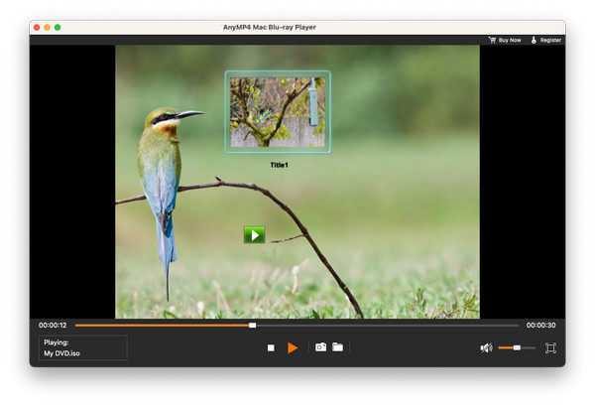Enter full screen mode

tap(550, 347)
